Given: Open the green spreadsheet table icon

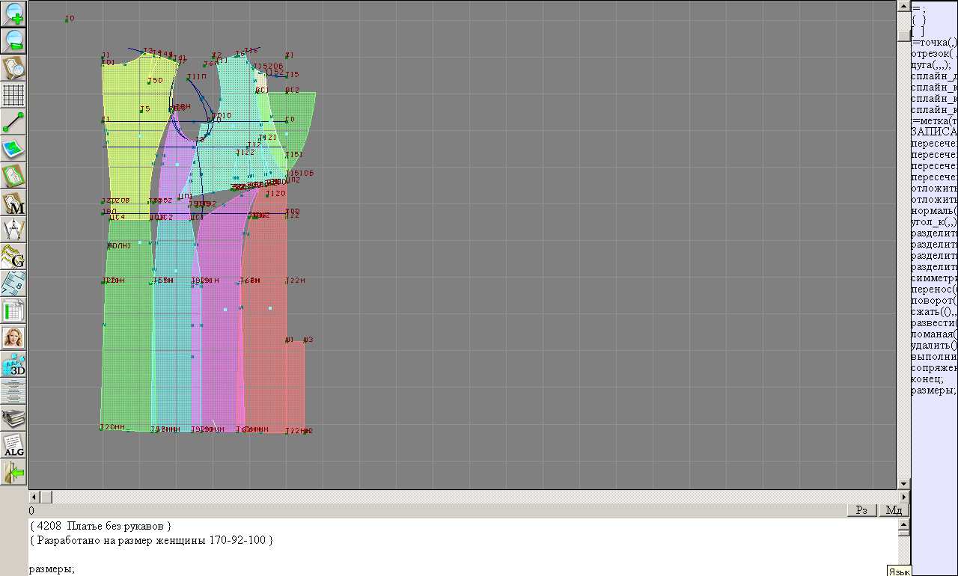Looking at the screenshot, I should click(14, 310).
